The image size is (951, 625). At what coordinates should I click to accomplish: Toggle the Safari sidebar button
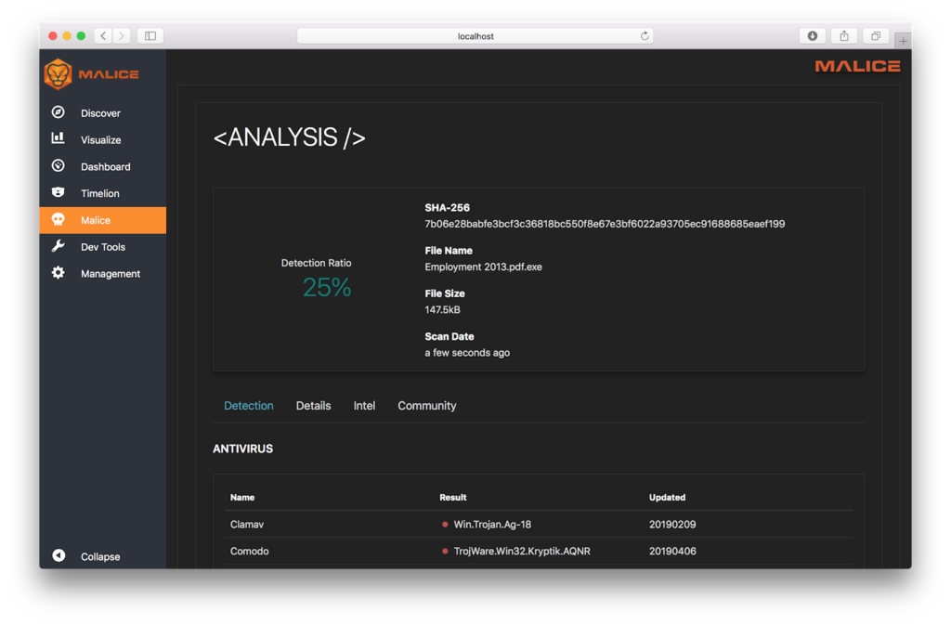tap(150, 36)
